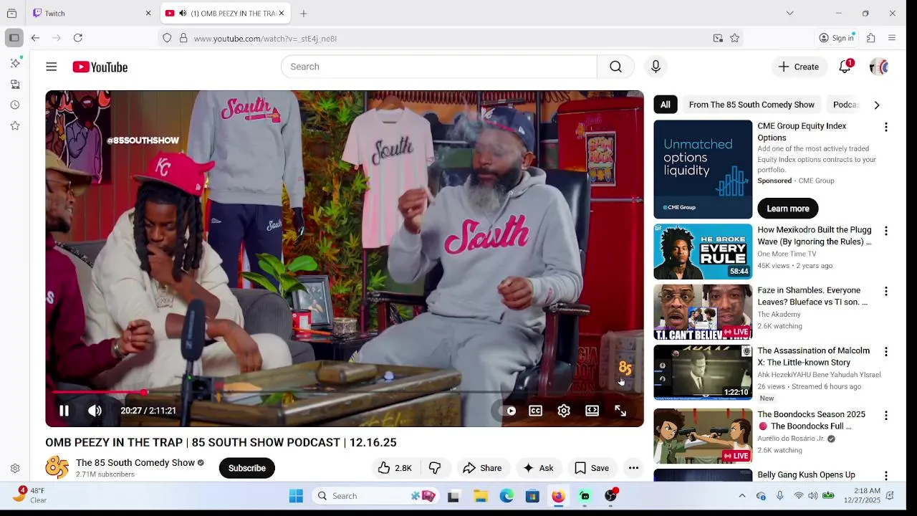Image resolution: width=917 pixels, height=516 pixels.
Task: Show site tracking protection shield
Action: 167,38
